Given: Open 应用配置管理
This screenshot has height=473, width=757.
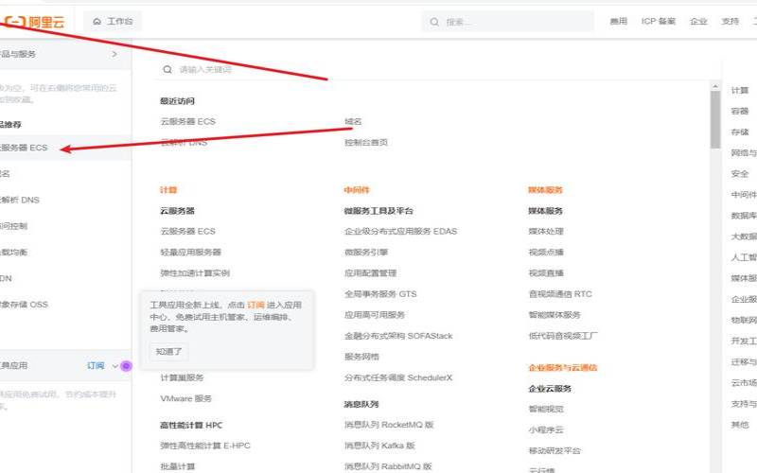Looking at the screenshot, I should tap(370, 273).
